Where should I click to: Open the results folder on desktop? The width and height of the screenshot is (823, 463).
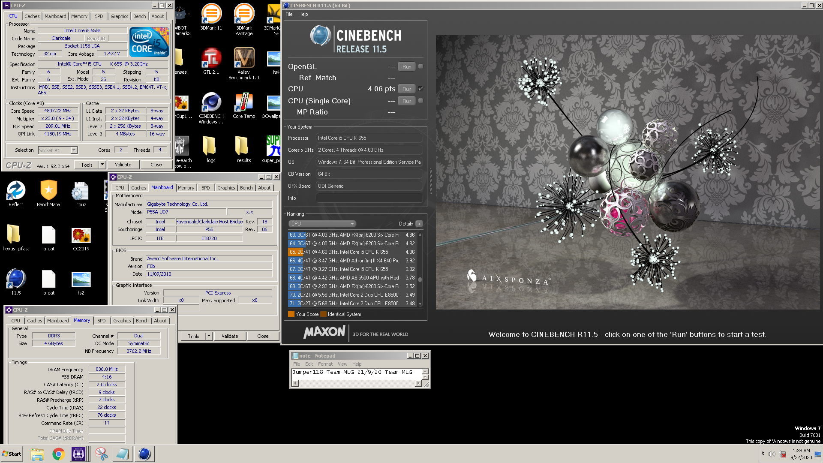point(244,150)
